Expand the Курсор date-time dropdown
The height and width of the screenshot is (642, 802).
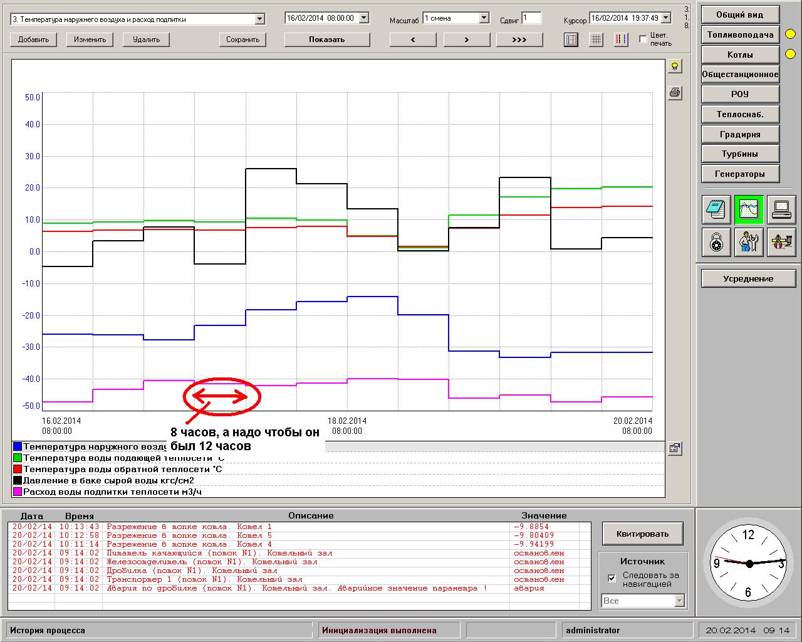(665, 18)
